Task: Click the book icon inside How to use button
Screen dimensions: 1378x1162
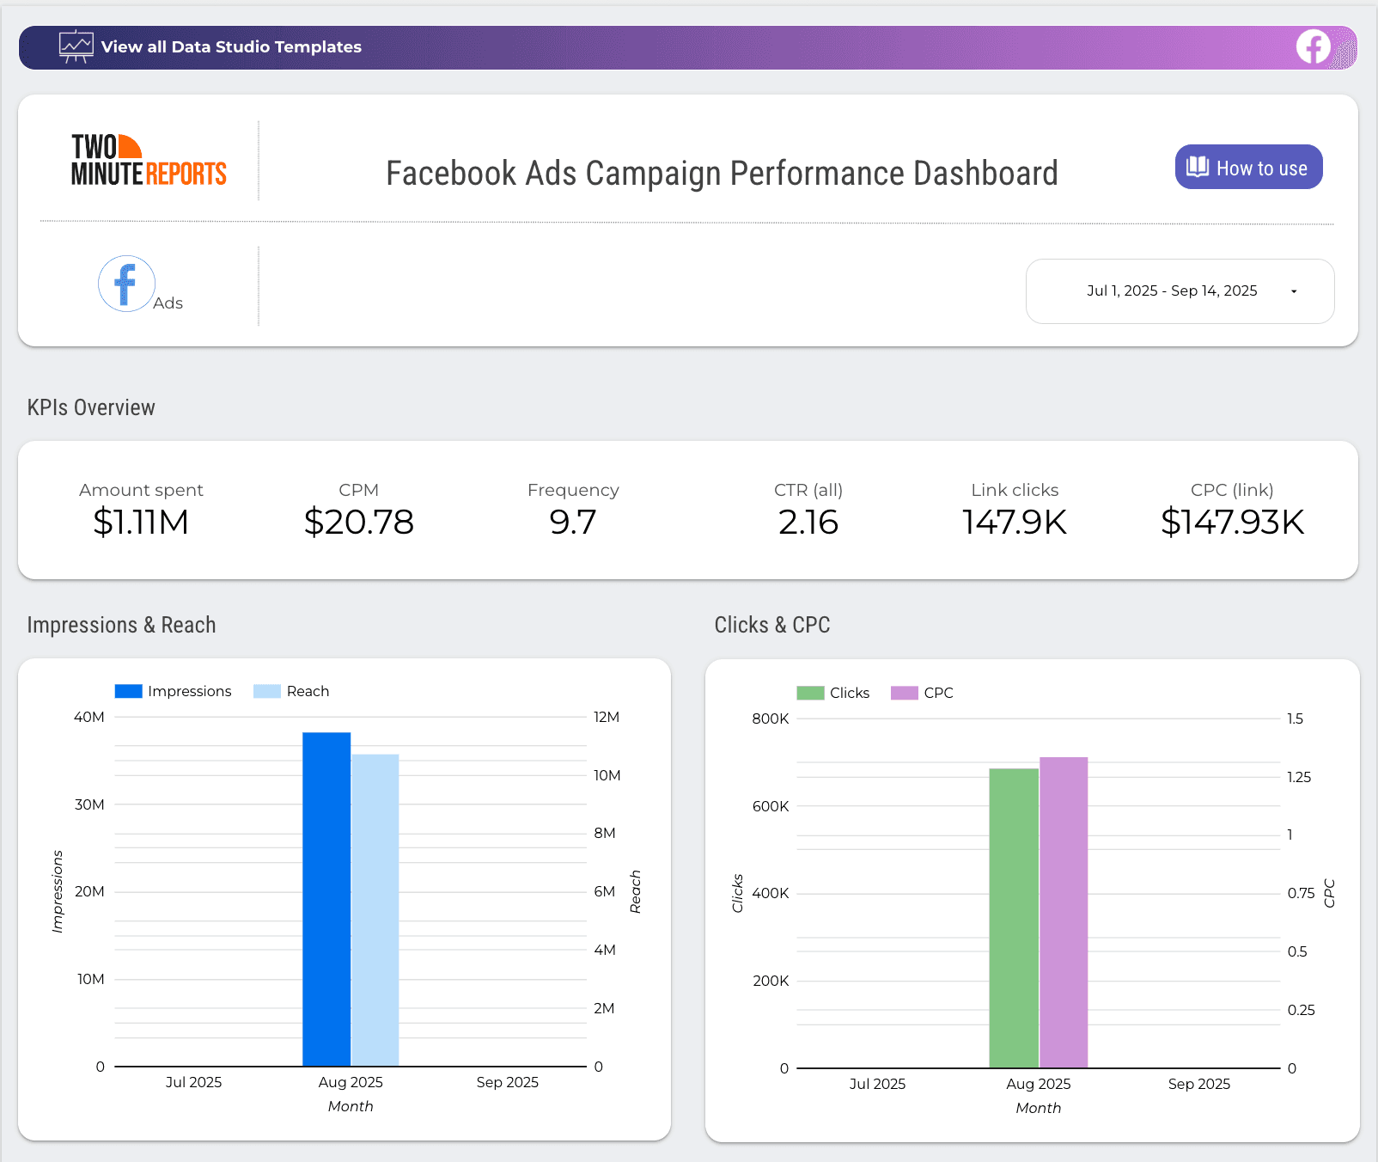Action: point(1198,167)
